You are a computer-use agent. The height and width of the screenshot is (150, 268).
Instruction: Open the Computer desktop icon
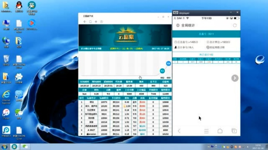coord(6,25)
